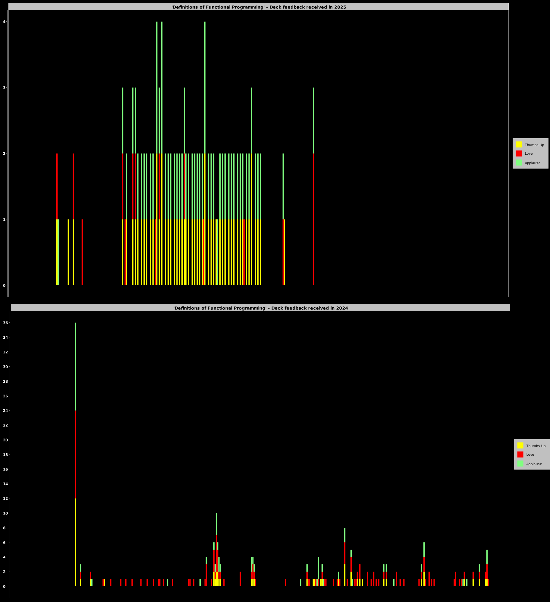
Task: Click the 'Deck feedback received in 2025' chart title
Action: click(259, 7)
